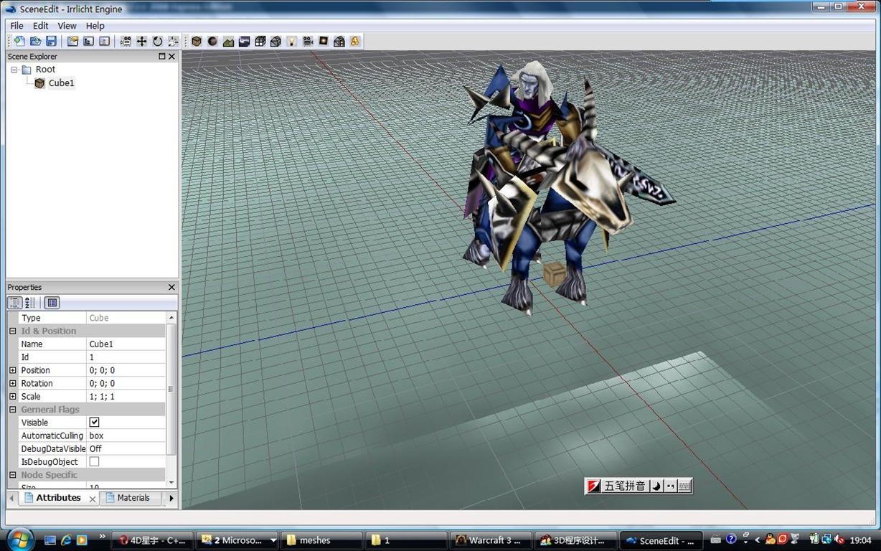Open the DebugDataVisible value dropdown
The width and height of the screenshot is (881, 551).
126,448
